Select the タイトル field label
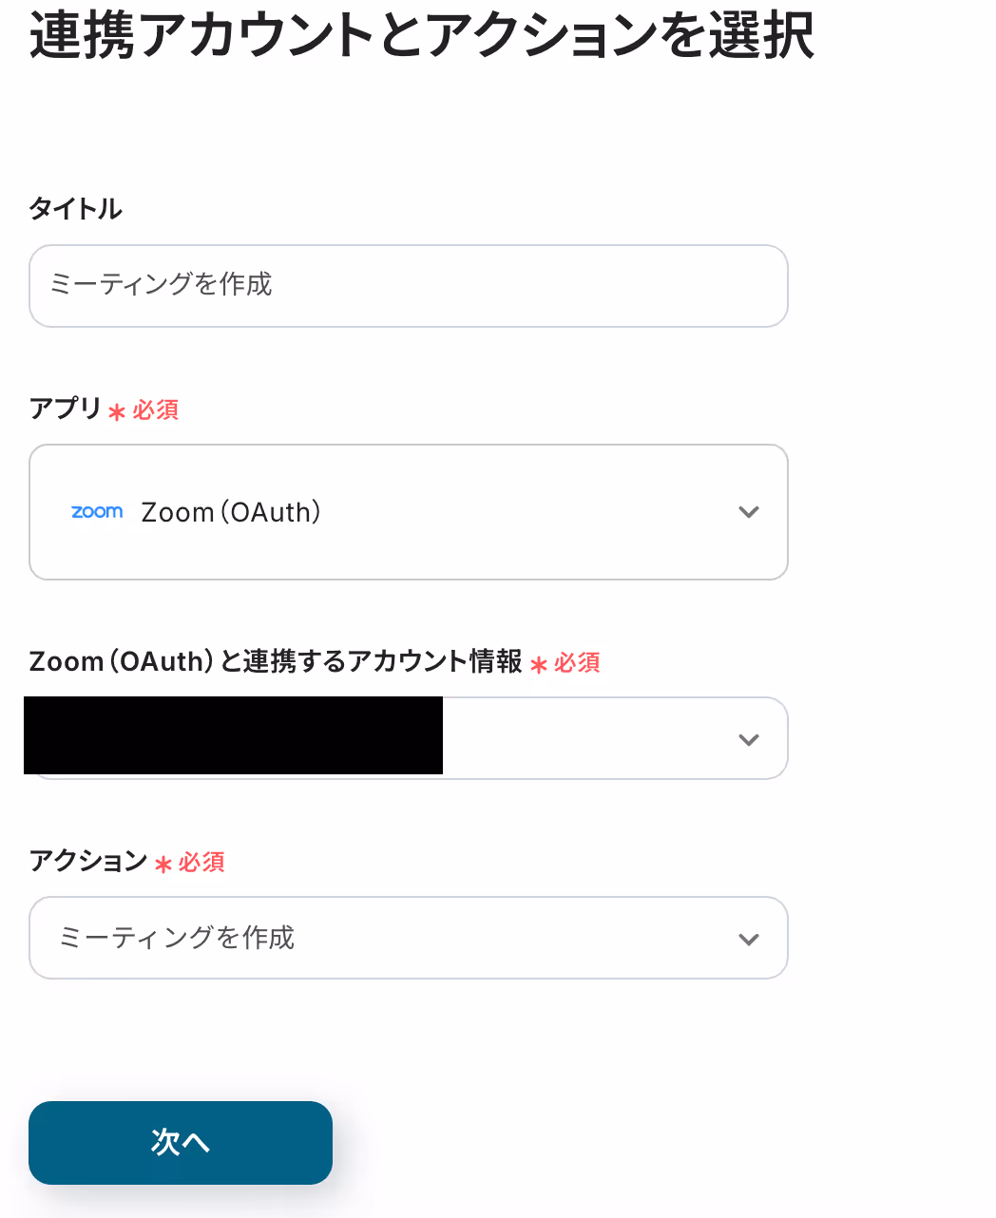This screenshot has height=1218, width=996. click(x=76, y=208)
